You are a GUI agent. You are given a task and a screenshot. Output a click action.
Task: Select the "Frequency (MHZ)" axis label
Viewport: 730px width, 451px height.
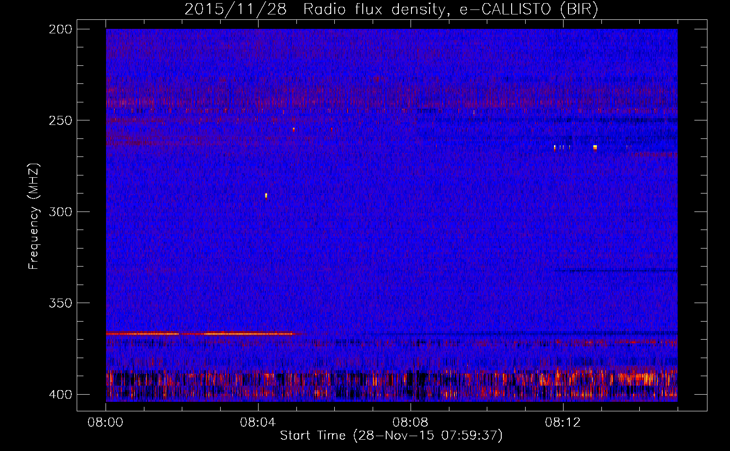click(34, 216)
